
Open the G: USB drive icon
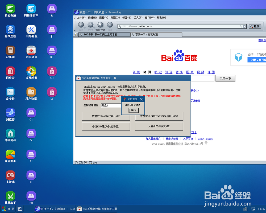(x=52, y=73)
